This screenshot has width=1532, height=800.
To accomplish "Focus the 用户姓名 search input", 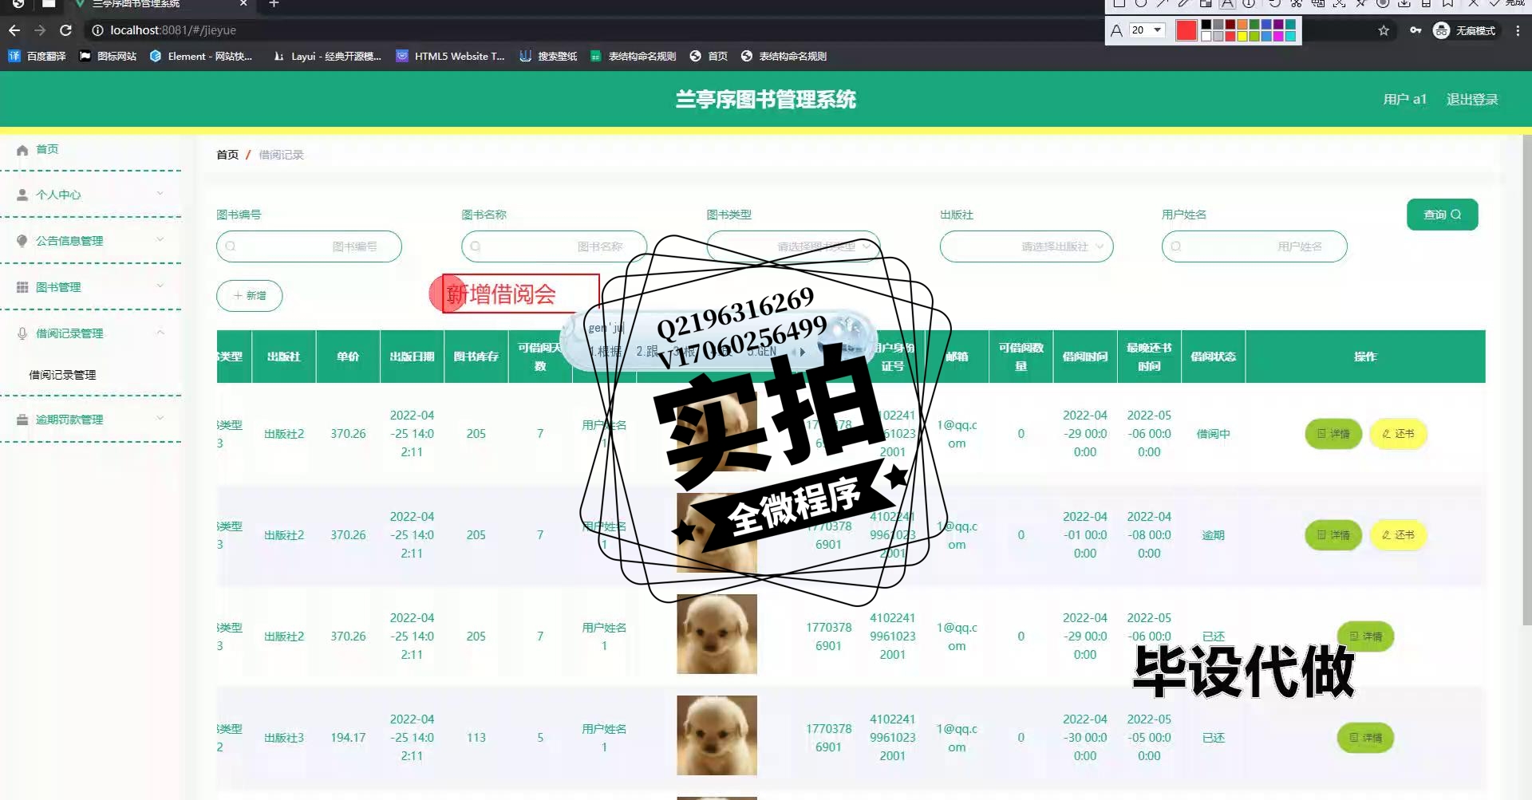I will [1254, 246].
